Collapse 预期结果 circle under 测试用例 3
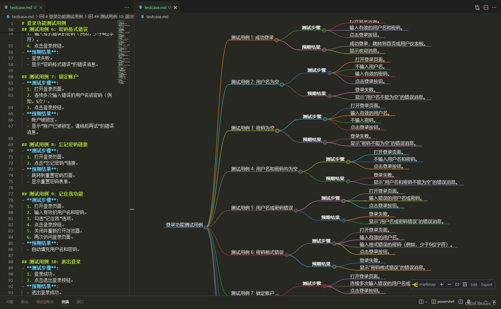501x309 pixels. click(x=325, y=142)
